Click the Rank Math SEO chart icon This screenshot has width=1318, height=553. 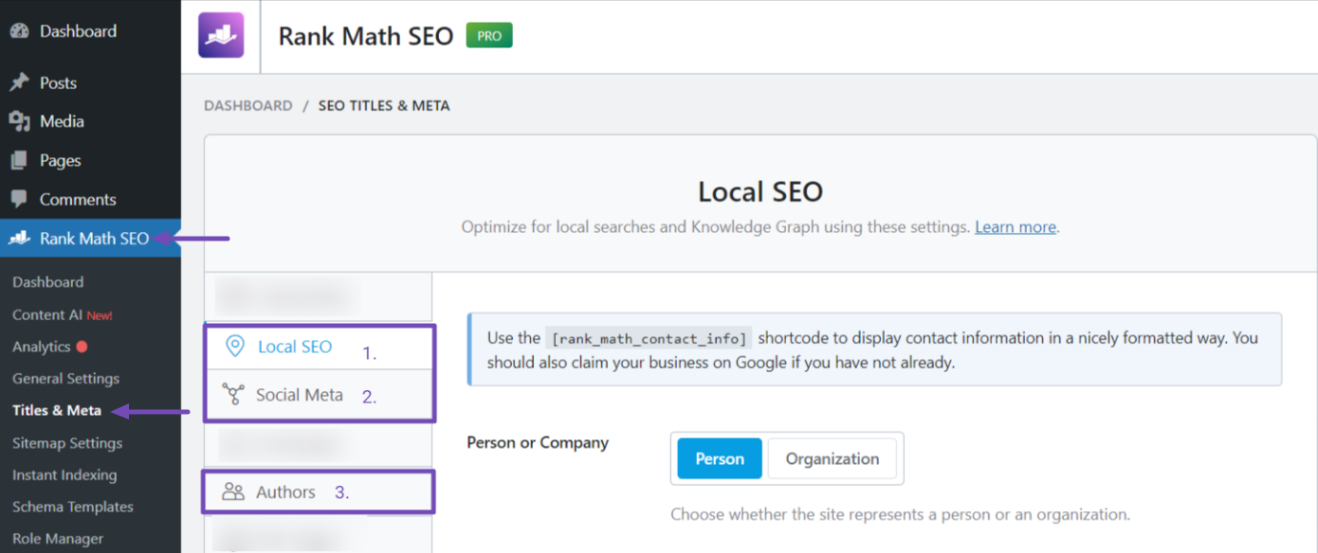(x=19, y=239)
